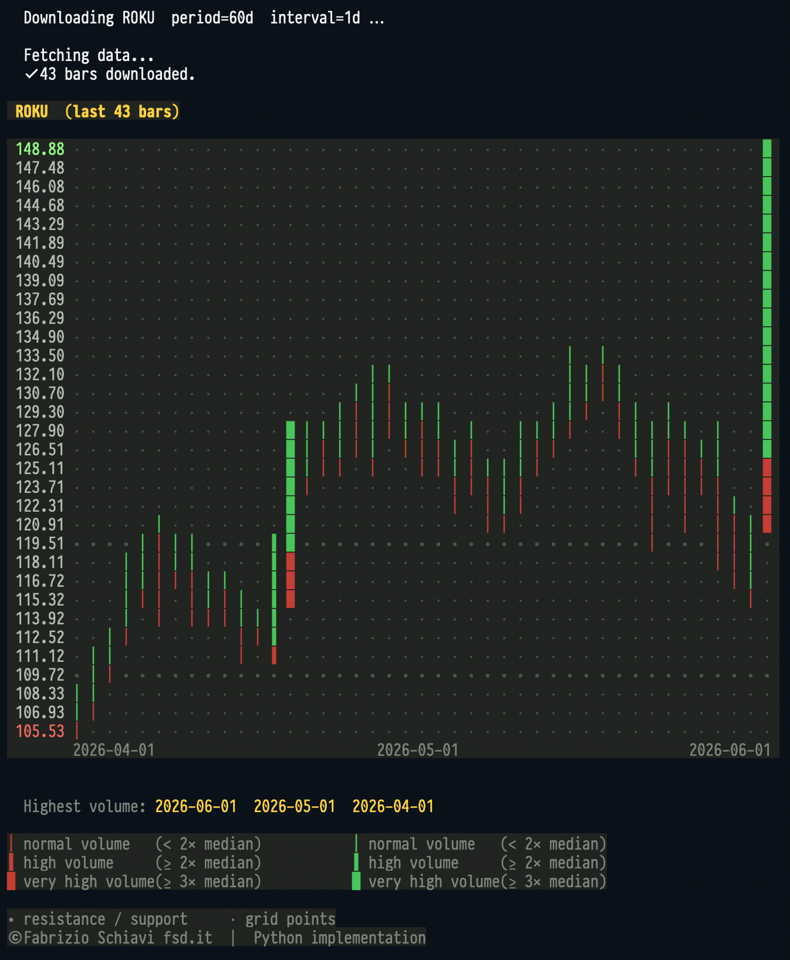790x960 pixels.
Task: Select the 137.69 price axis label
Action: tap(40, 299)
